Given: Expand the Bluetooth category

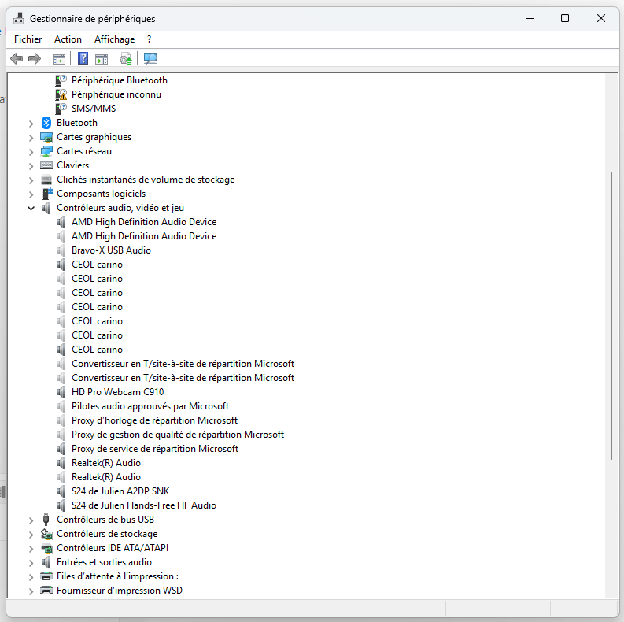Looking at the screenshot, I should pos(31,124).
